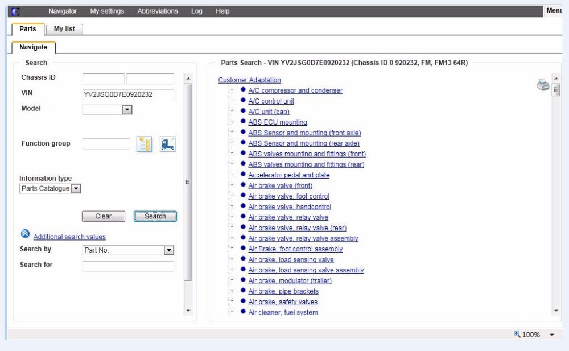Open Air brake valve (front) link

[x=280, y=185]
